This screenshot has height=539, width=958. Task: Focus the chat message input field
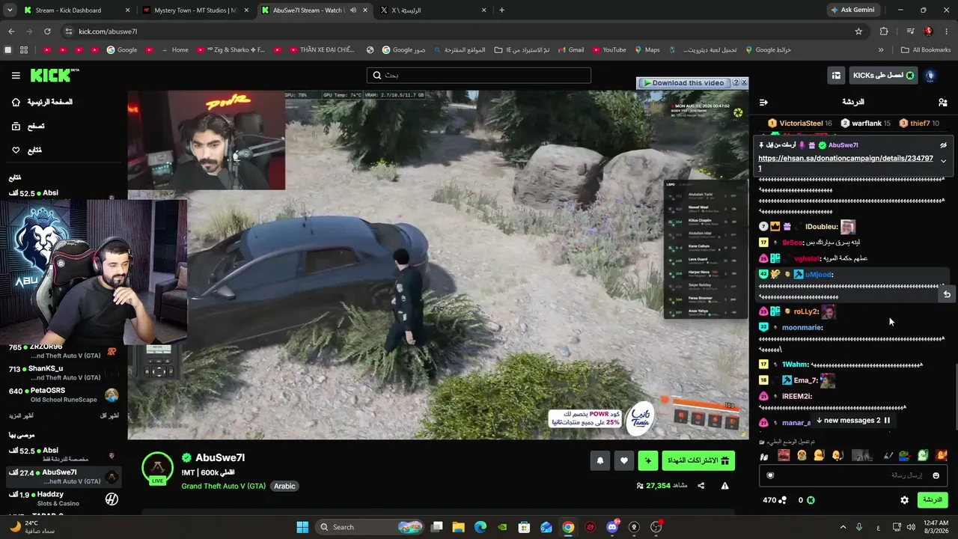(853, 475)
